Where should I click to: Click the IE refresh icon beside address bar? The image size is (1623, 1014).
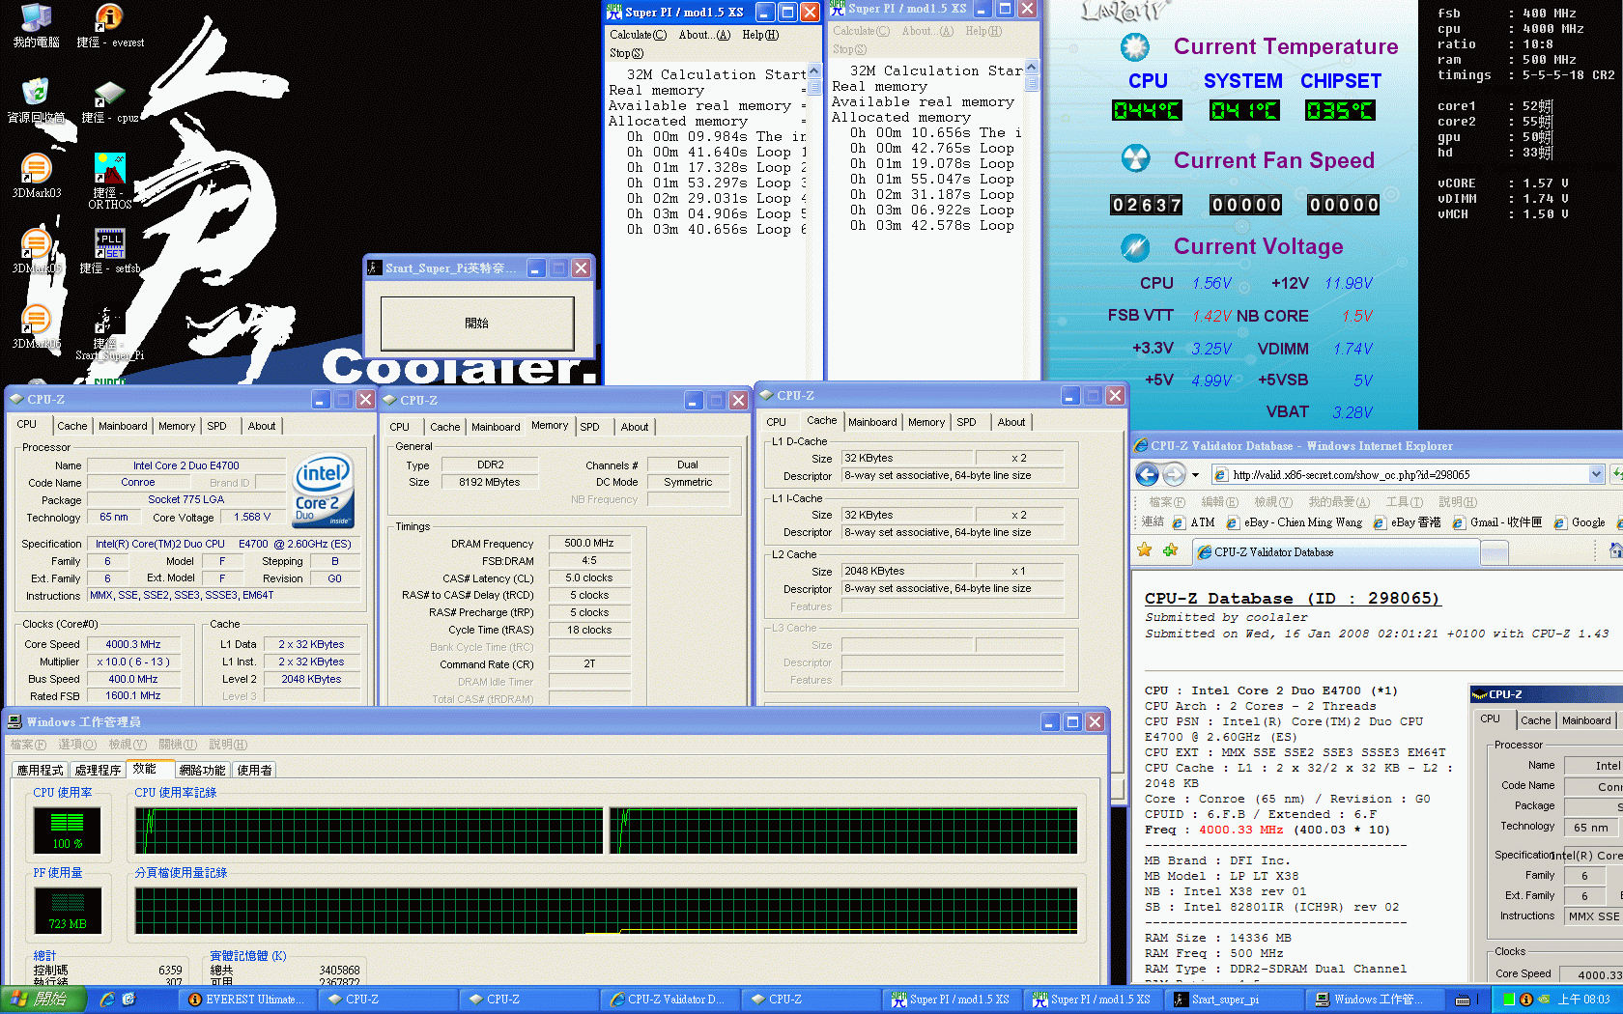pos(1616,474)
